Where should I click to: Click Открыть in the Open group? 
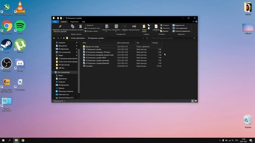[165, 25]
